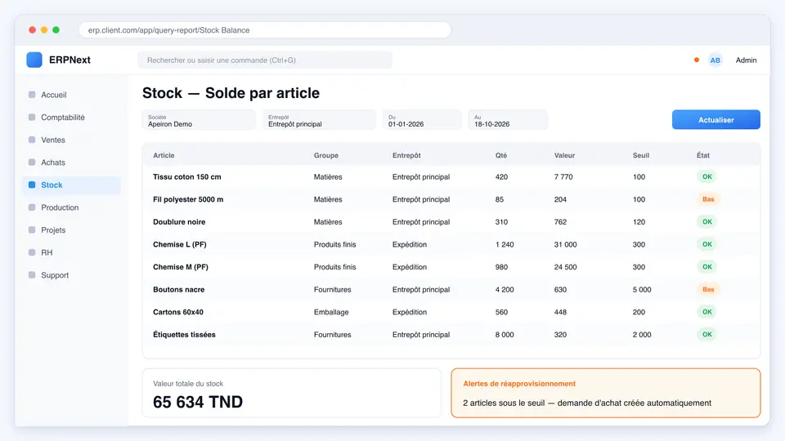Click Produits finis in Chemise M row

[335, 267]
